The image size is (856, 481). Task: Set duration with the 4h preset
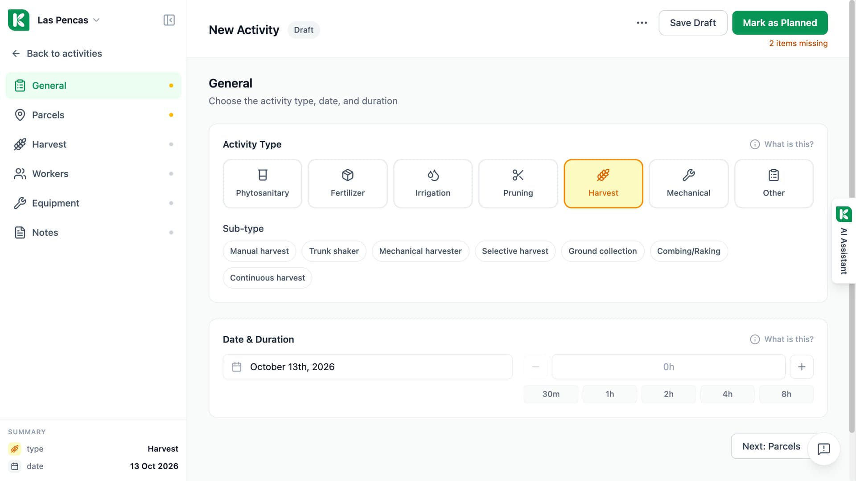click(728, 394)
